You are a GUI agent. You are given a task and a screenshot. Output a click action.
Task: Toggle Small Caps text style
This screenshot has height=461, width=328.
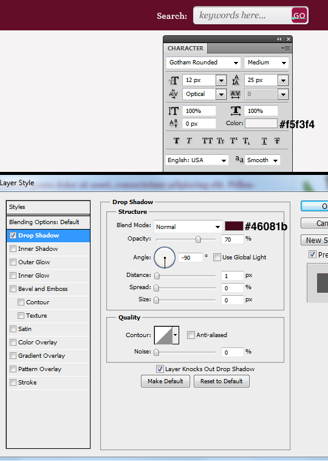click(220, 141)
